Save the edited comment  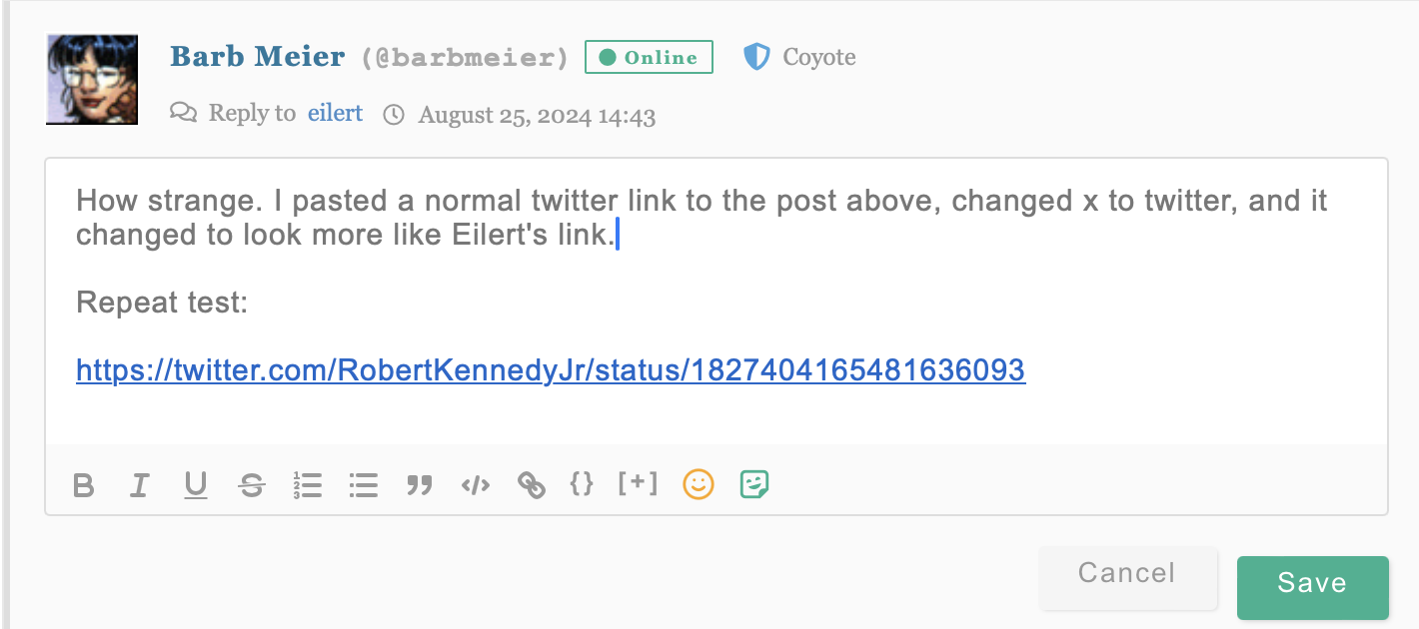coord(1313,584)
